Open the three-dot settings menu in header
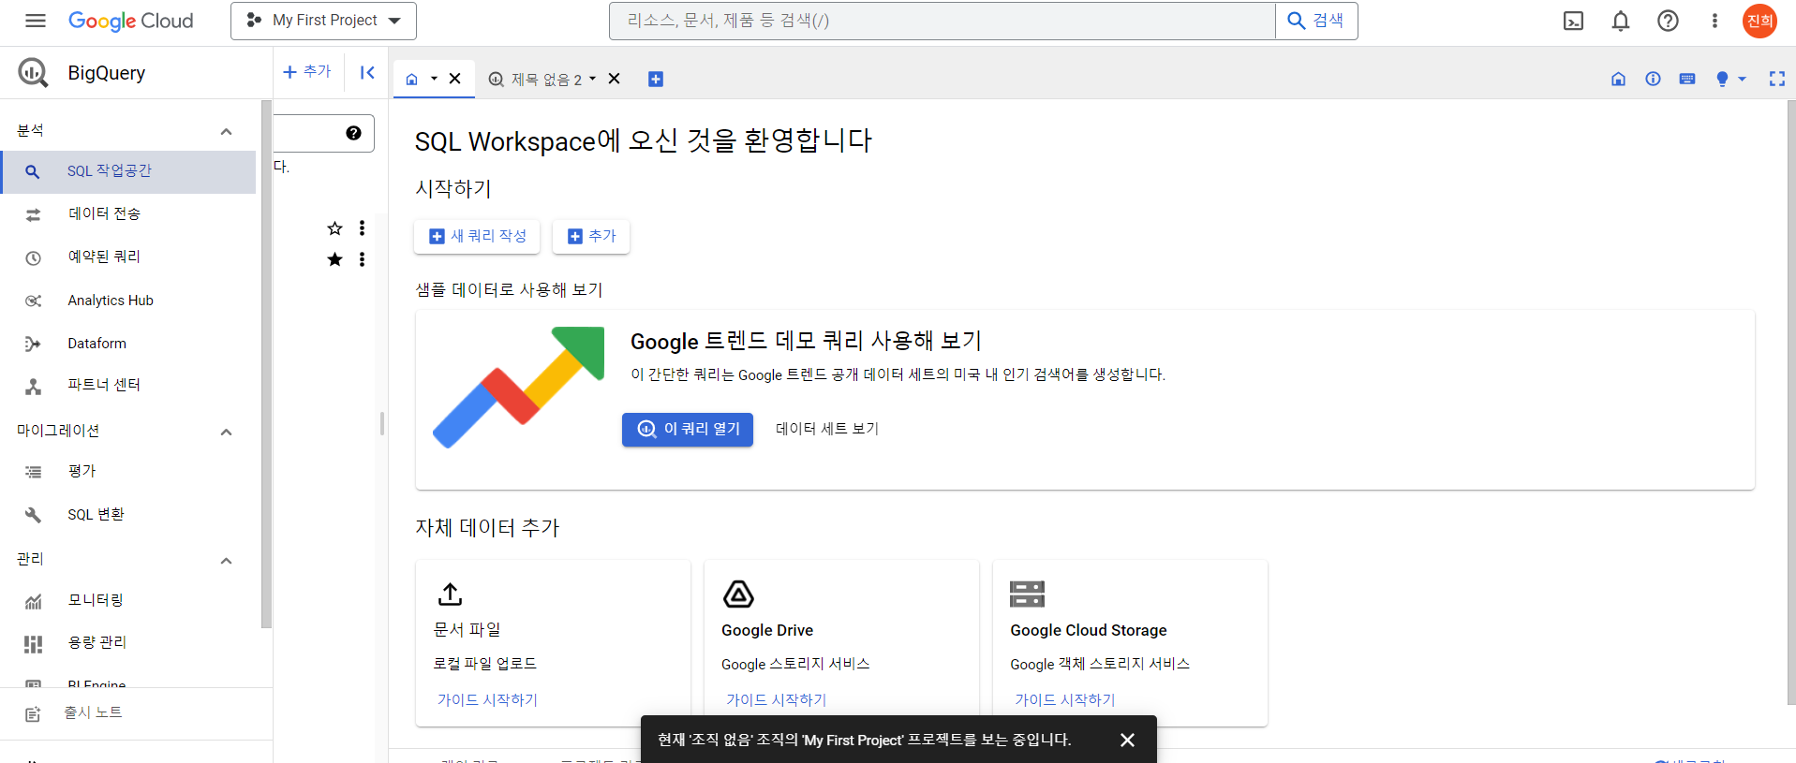The width and height of the screenshot is (1796, 763). click(x=1714, y=21)
